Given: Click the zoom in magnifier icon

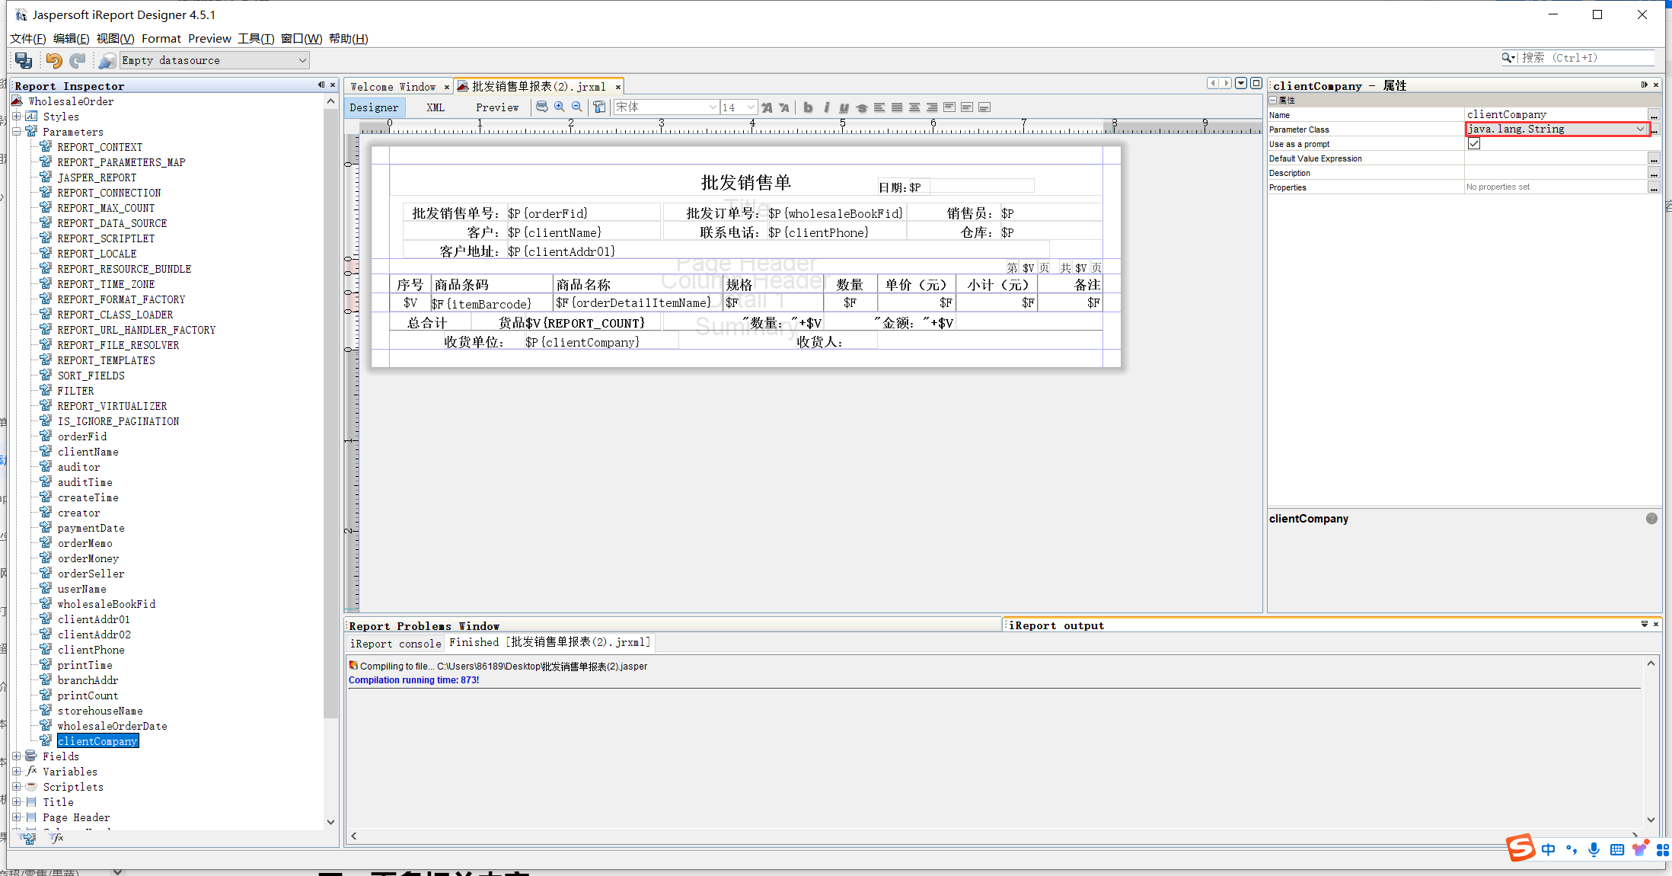Looking at the screenshot, I should pyautogui.click(x=560, y=107).
